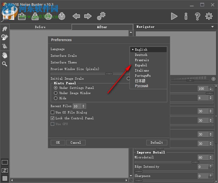Switch to the Before tab
The width and height of the screenshot is (218, 183).
(x=40, y=27)
